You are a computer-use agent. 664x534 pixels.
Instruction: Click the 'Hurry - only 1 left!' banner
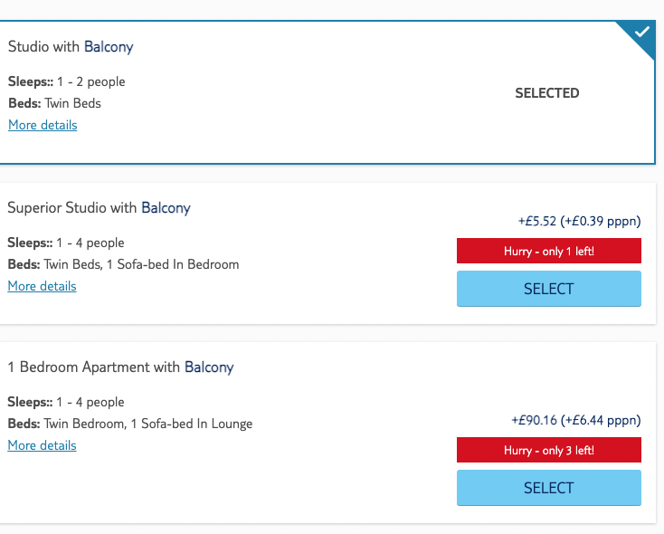[549, 251]
